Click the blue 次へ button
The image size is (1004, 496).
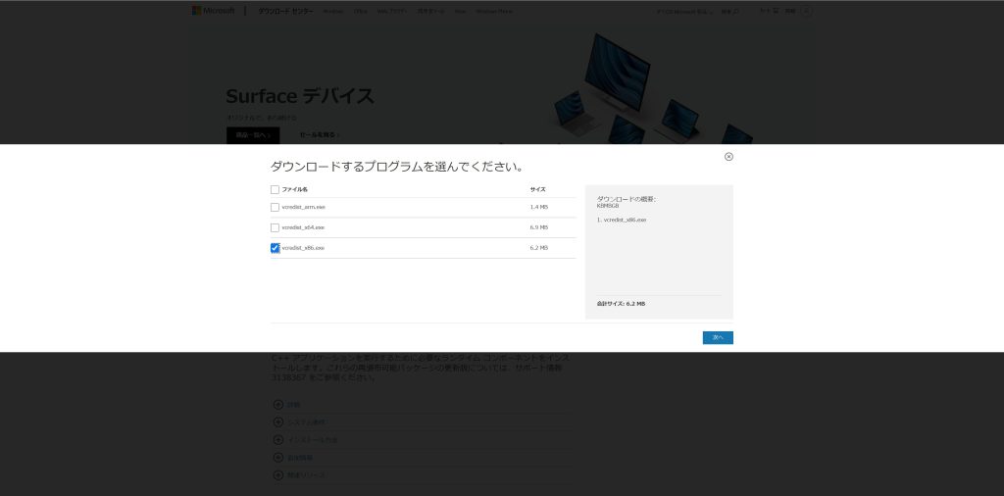click(718, 337)
